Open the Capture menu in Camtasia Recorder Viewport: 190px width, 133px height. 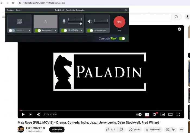pyautogui.click(x=10, y=10)
